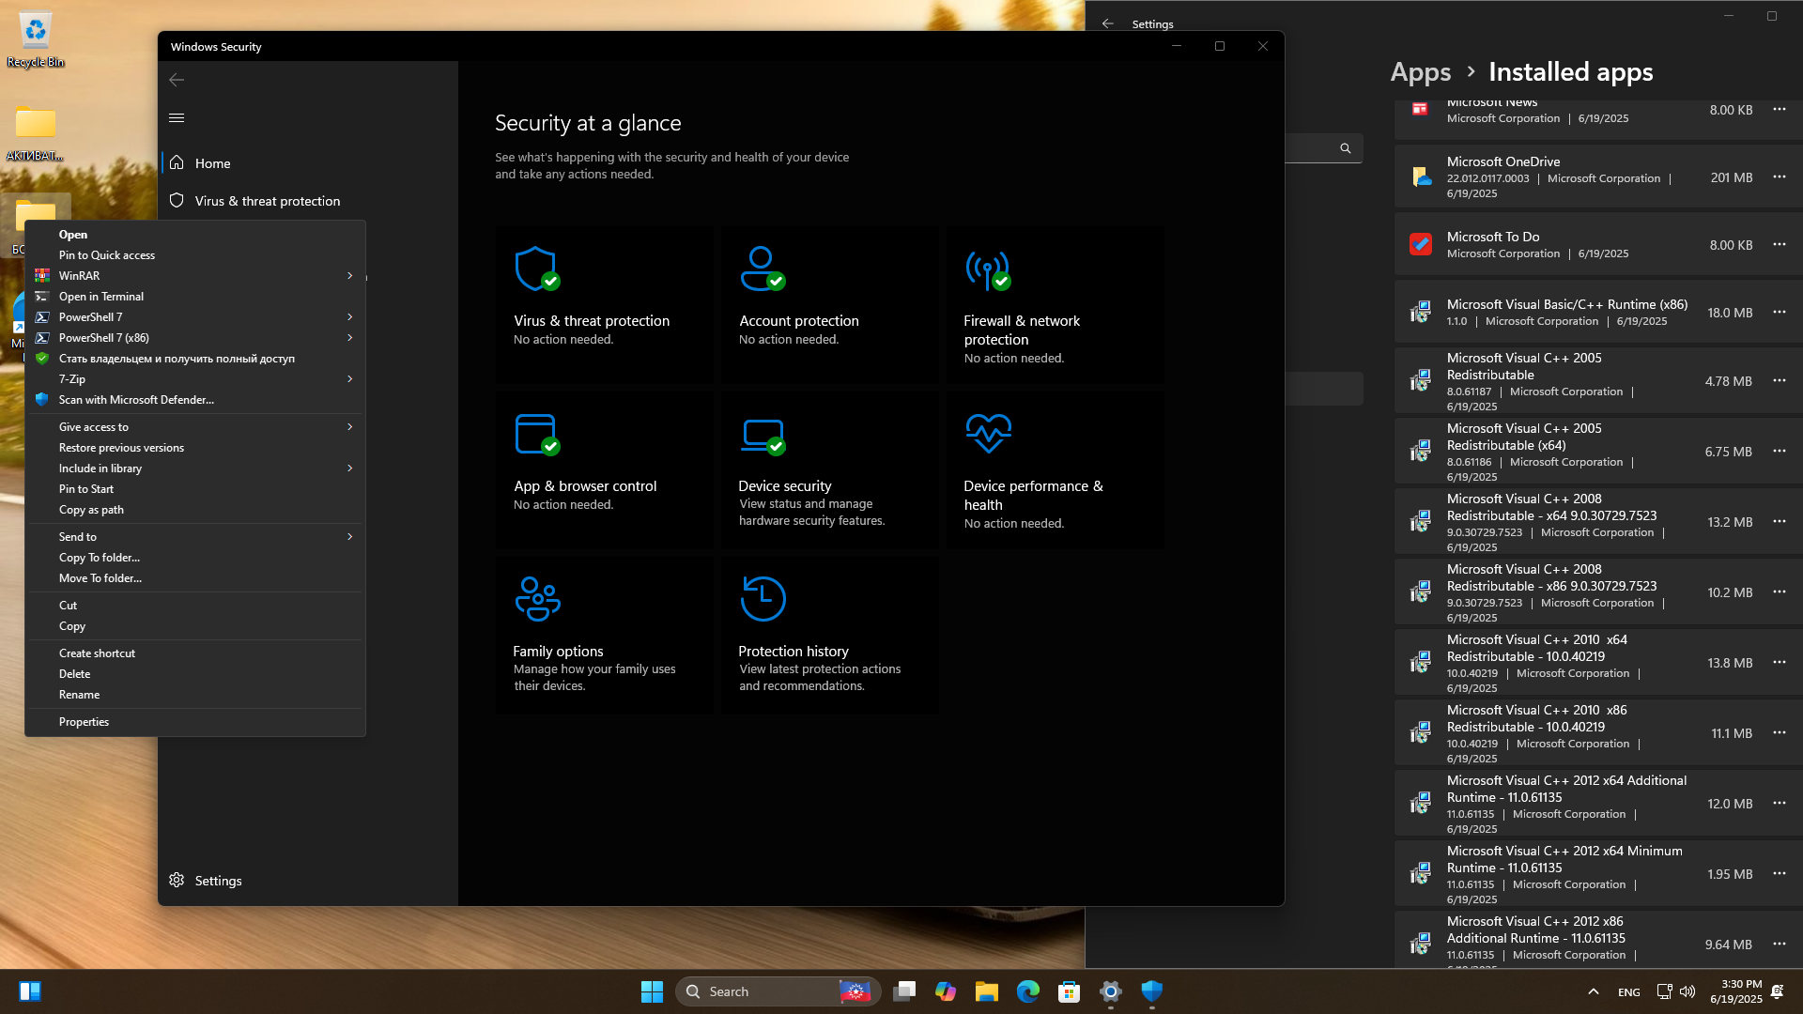
Task: Open the АКТИВАТ... folder on desktop
Action: 36,133
